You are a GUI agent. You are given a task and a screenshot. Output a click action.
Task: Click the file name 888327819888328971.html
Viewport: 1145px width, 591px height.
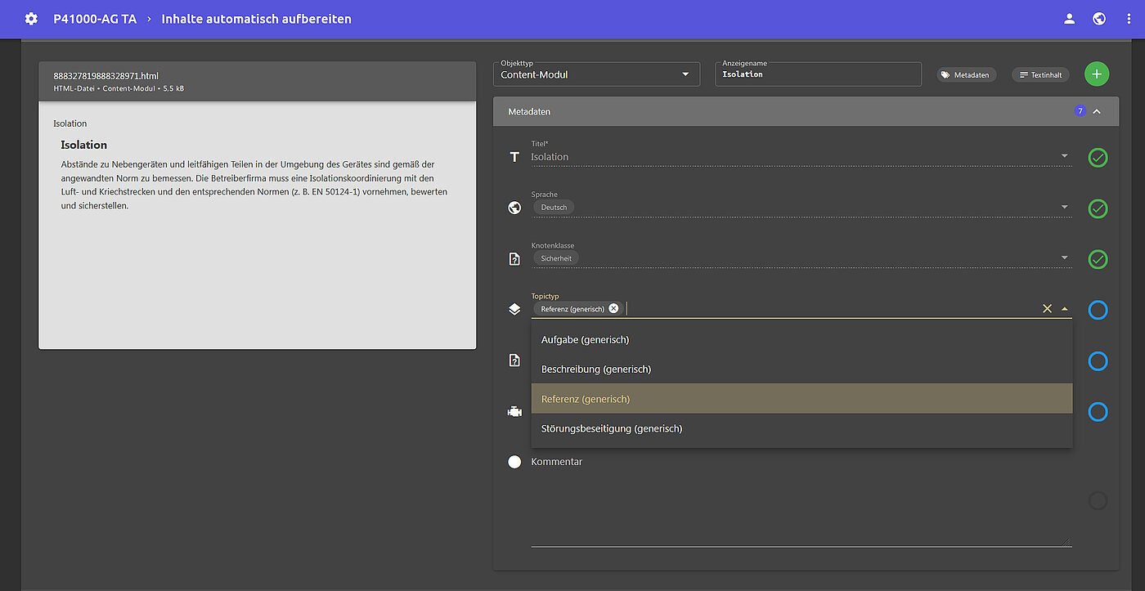(x=106, y=76)
